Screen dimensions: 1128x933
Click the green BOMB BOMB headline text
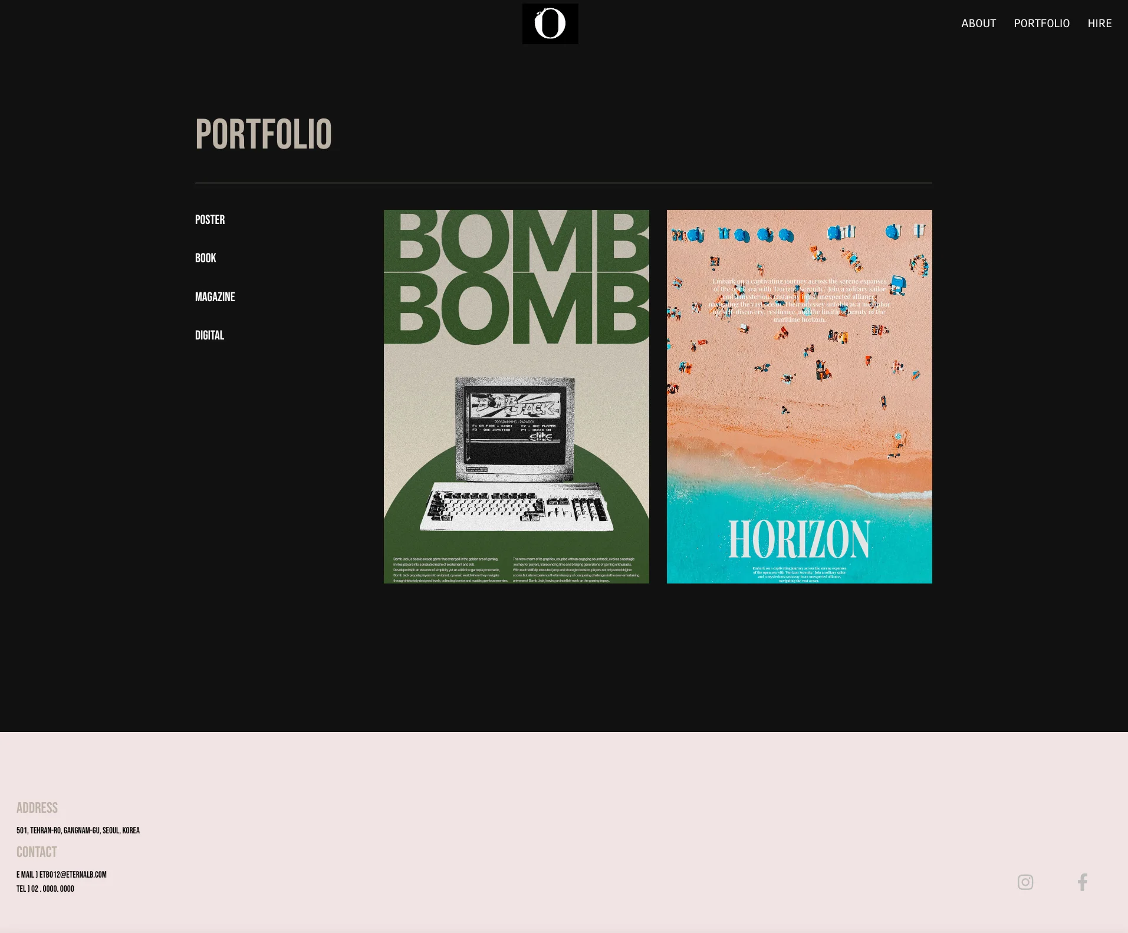coord(516,277)
